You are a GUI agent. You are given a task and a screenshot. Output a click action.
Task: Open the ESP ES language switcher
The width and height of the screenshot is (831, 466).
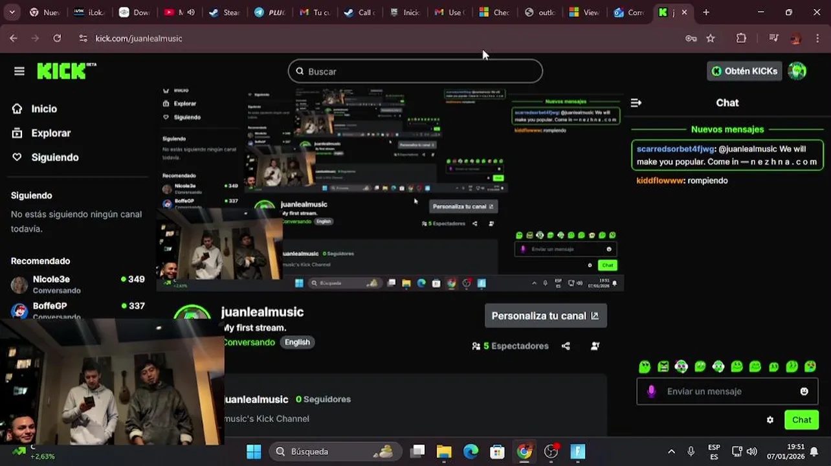(714, 451)
